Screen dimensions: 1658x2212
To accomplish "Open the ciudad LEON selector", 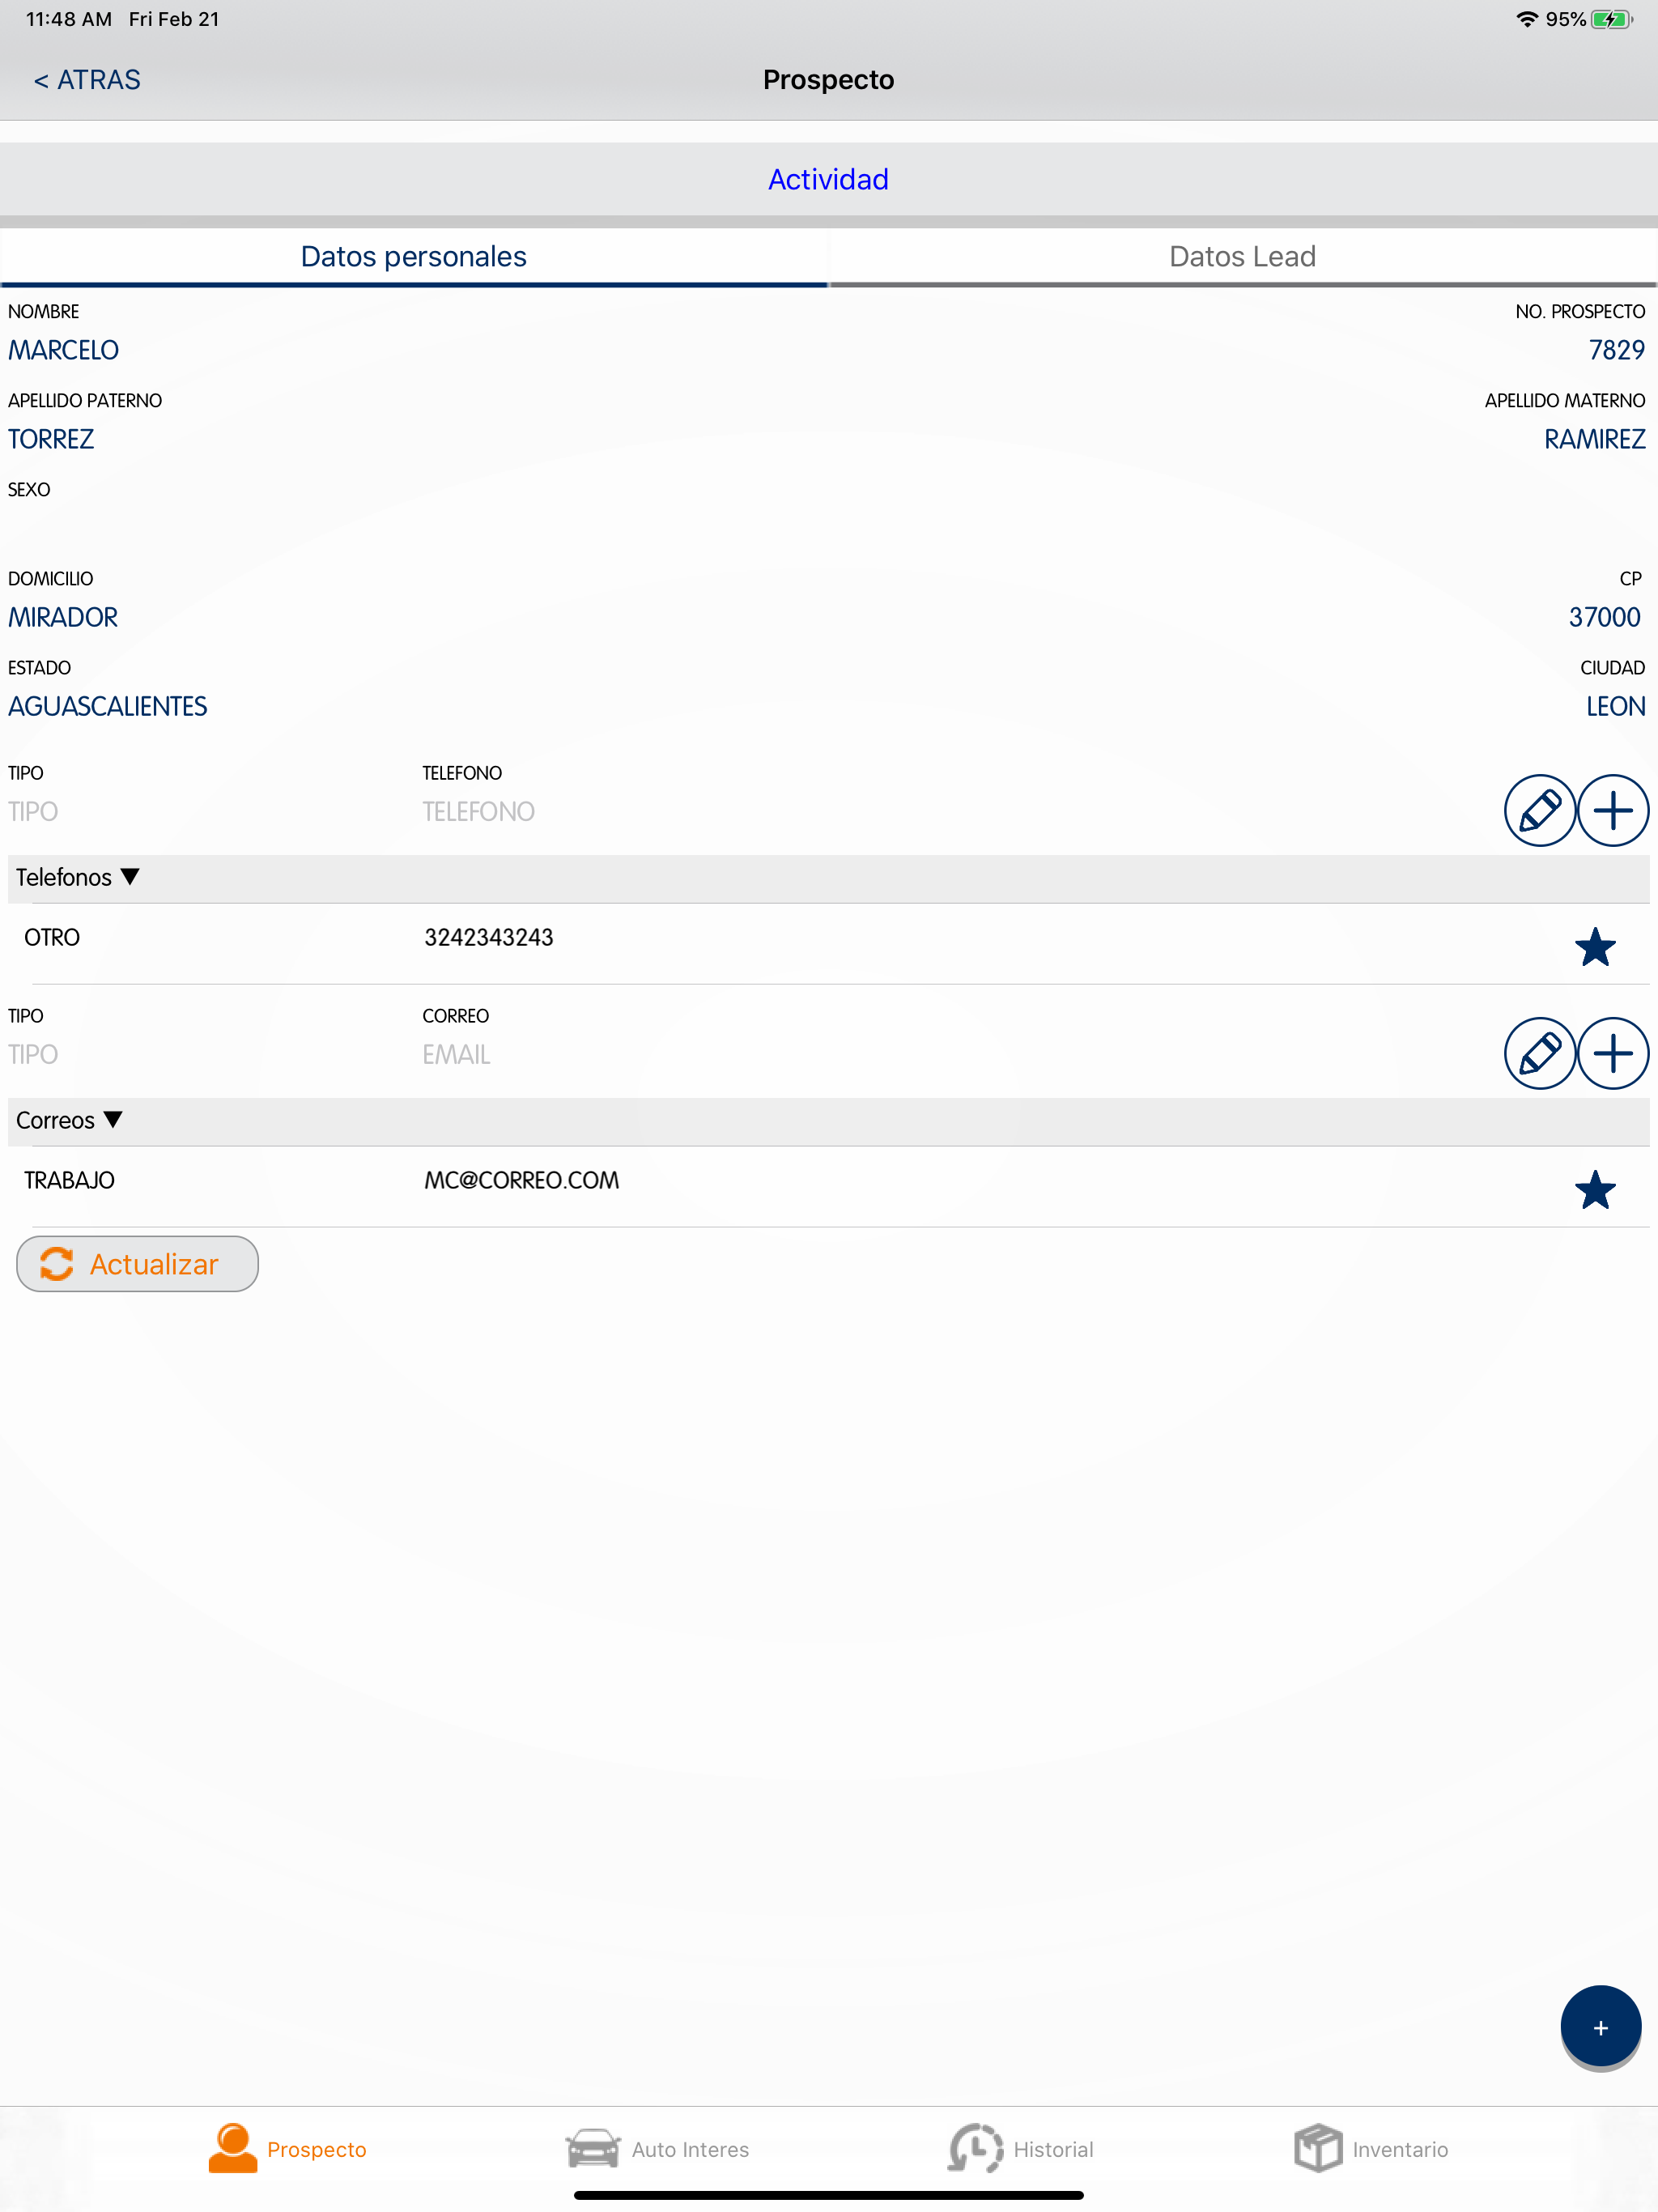I will click(1615, 706).
